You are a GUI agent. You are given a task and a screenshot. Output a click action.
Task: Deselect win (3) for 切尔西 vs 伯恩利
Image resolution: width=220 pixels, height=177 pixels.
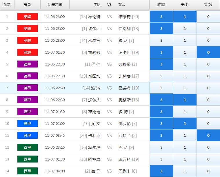(161, 29)
